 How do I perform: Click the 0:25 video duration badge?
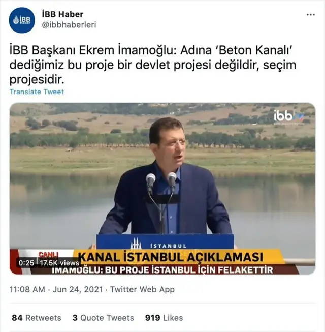pos(26,263)
